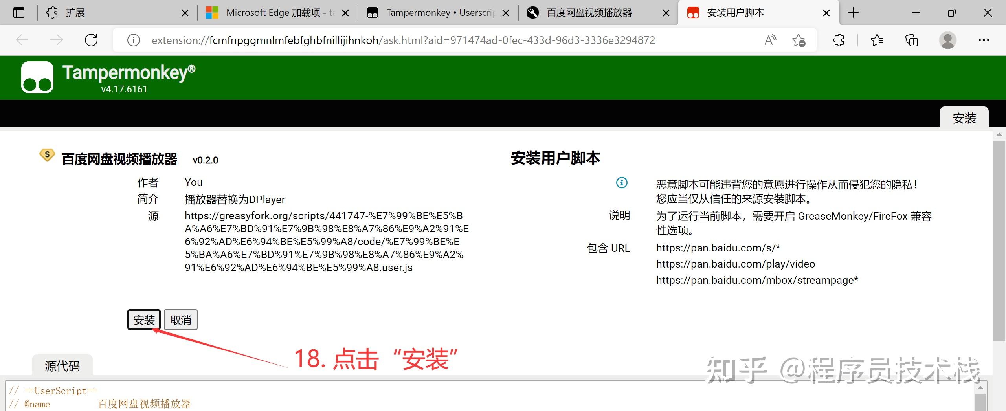Add this page to favorites
This screenshot has width=1006, height=411.
(799, 40)
